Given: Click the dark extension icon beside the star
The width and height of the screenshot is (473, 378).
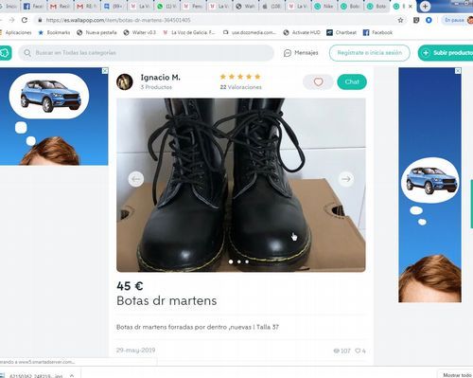Looking at the screenshot, I should click(416, 20).
